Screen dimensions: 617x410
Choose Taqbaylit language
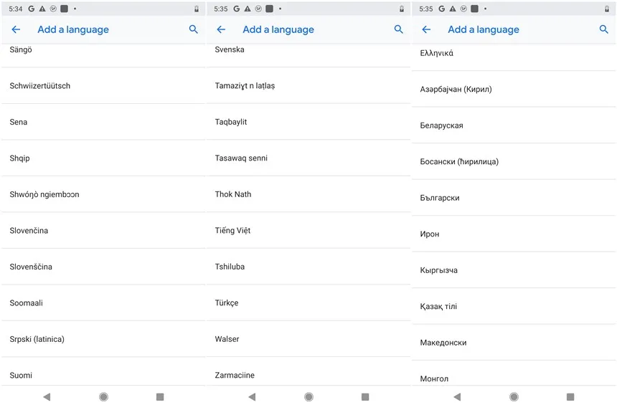308,122
